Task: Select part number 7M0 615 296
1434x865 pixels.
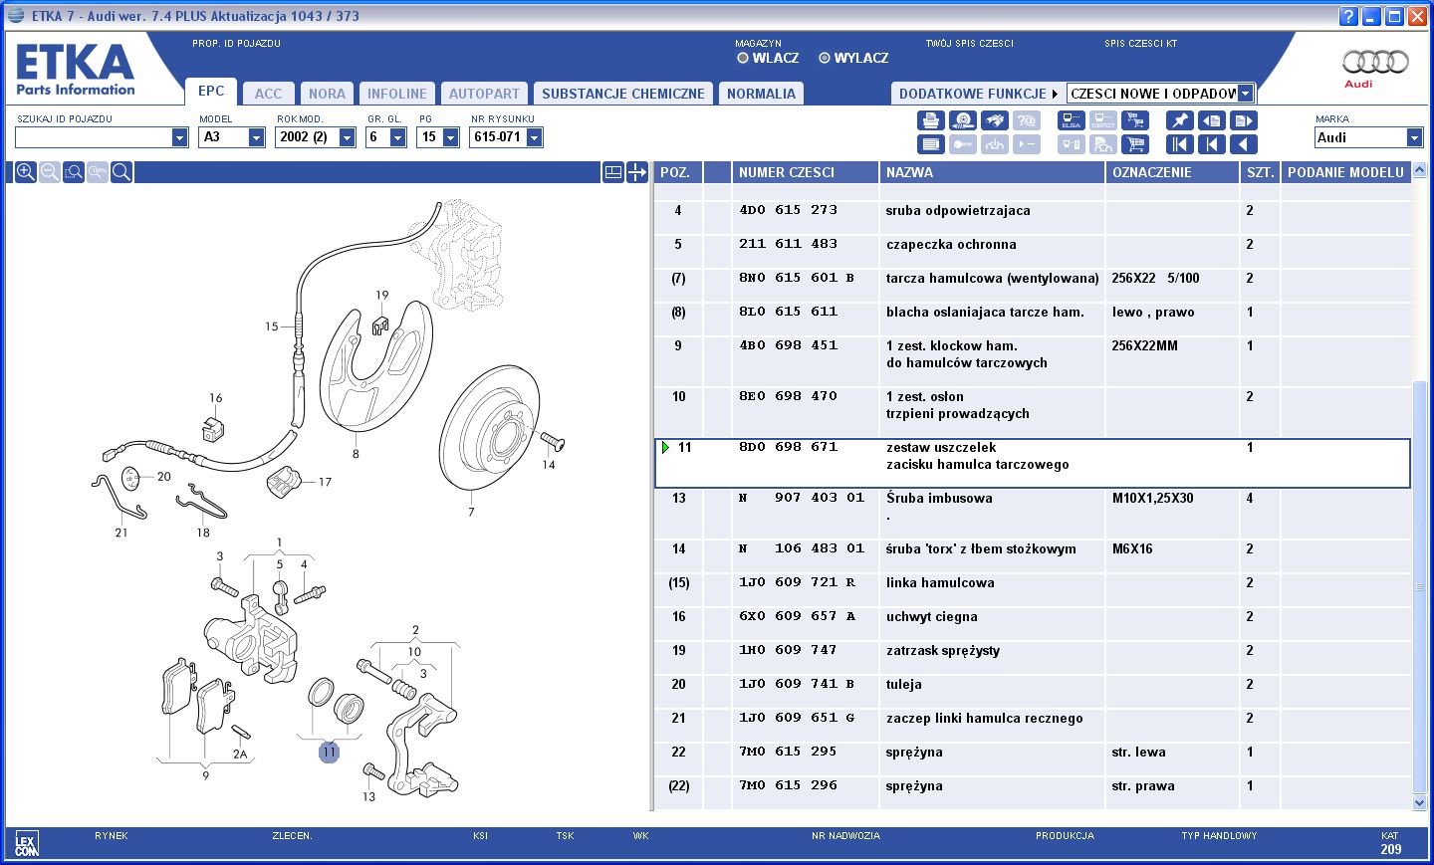Action: coord(788,785)
